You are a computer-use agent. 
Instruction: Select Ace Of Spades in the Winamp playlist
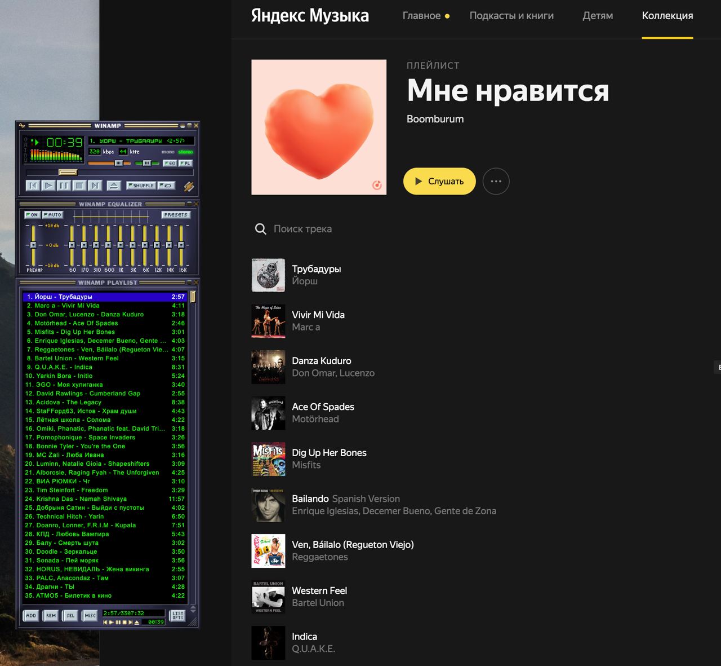73,323
